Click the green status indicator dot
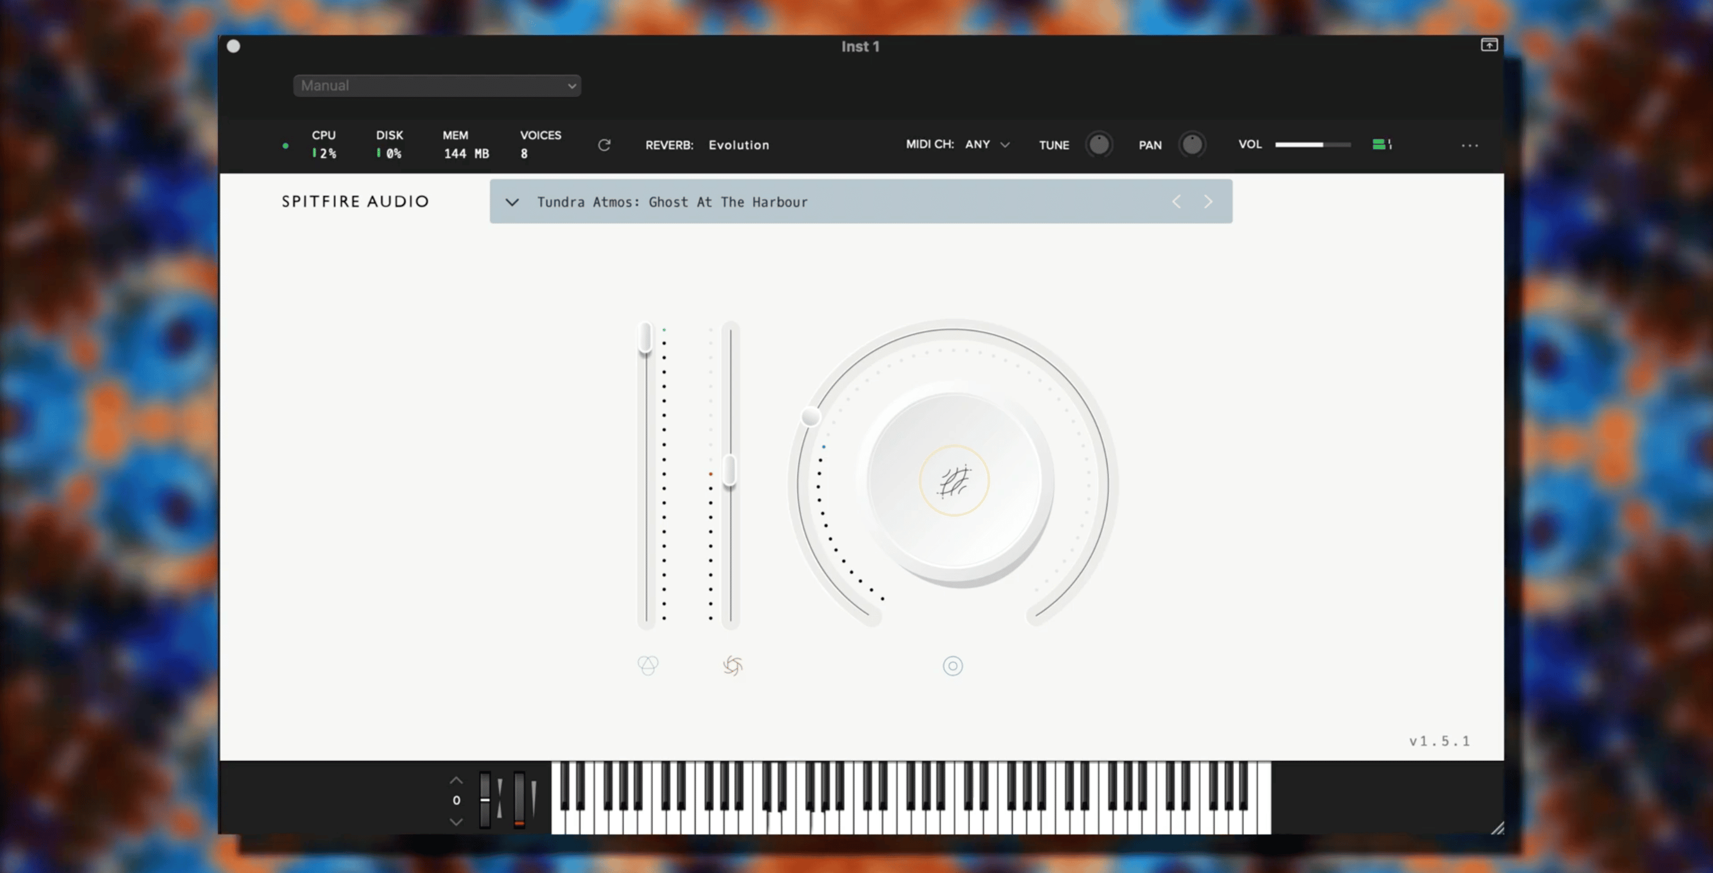Image resolution: width=1713 pixels, height=873 pixels. (x=285, y=145)
